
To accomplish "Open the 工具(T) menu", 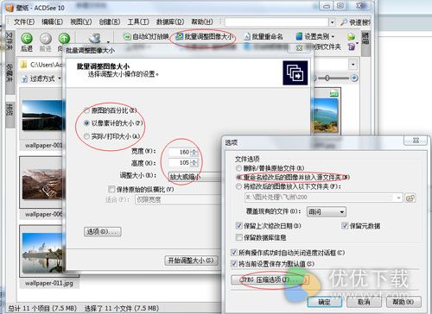I will (138, 22).
